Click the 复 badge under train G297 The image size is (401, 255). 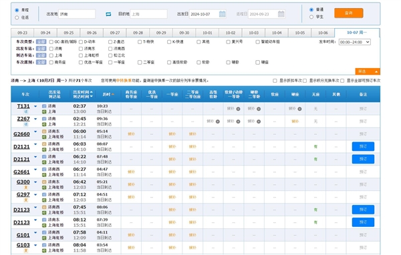click(x=26, y=200)
